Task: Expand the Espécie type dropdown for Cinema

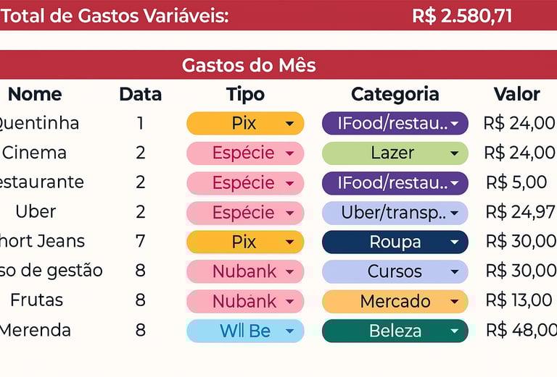Action: [x=289, y=153]
